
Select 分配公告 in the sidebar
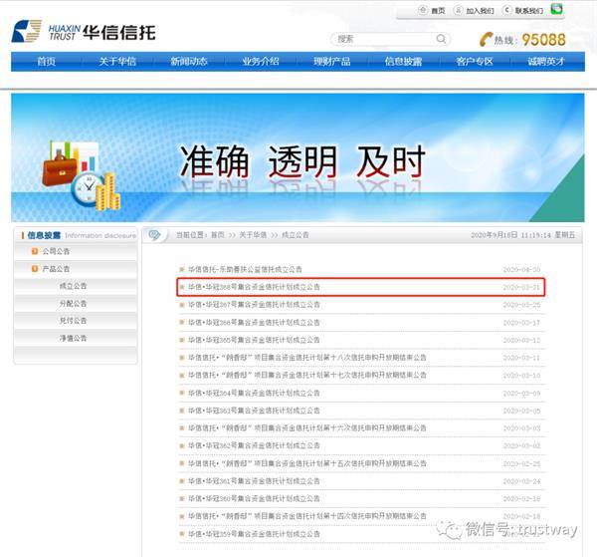coord(73,304)
